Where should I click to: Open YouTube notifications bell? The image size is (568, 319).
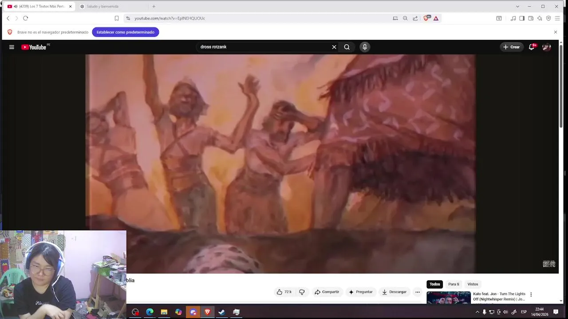click(x=532, y=47)
